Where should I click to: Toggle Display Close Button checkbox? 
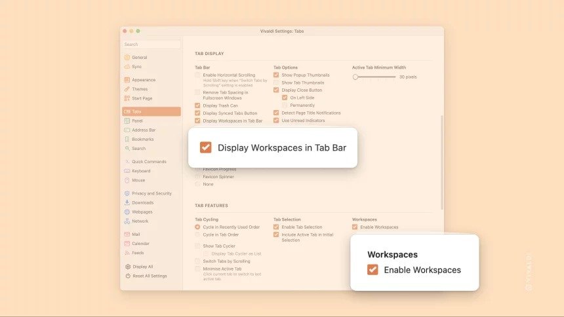click(x=276, y=90)
